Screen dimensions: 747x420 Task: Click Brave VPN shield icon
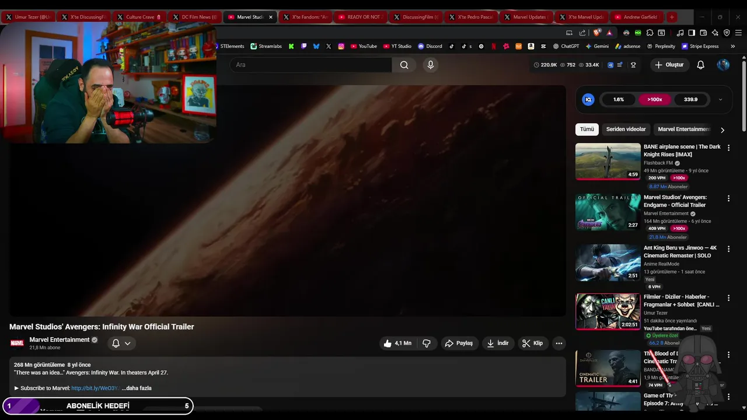tap(727, 33)
